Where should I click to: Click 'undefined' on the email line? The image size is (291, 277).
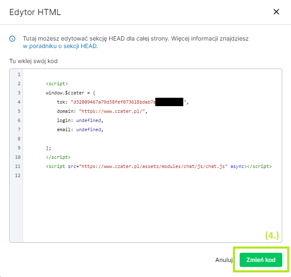89,130
